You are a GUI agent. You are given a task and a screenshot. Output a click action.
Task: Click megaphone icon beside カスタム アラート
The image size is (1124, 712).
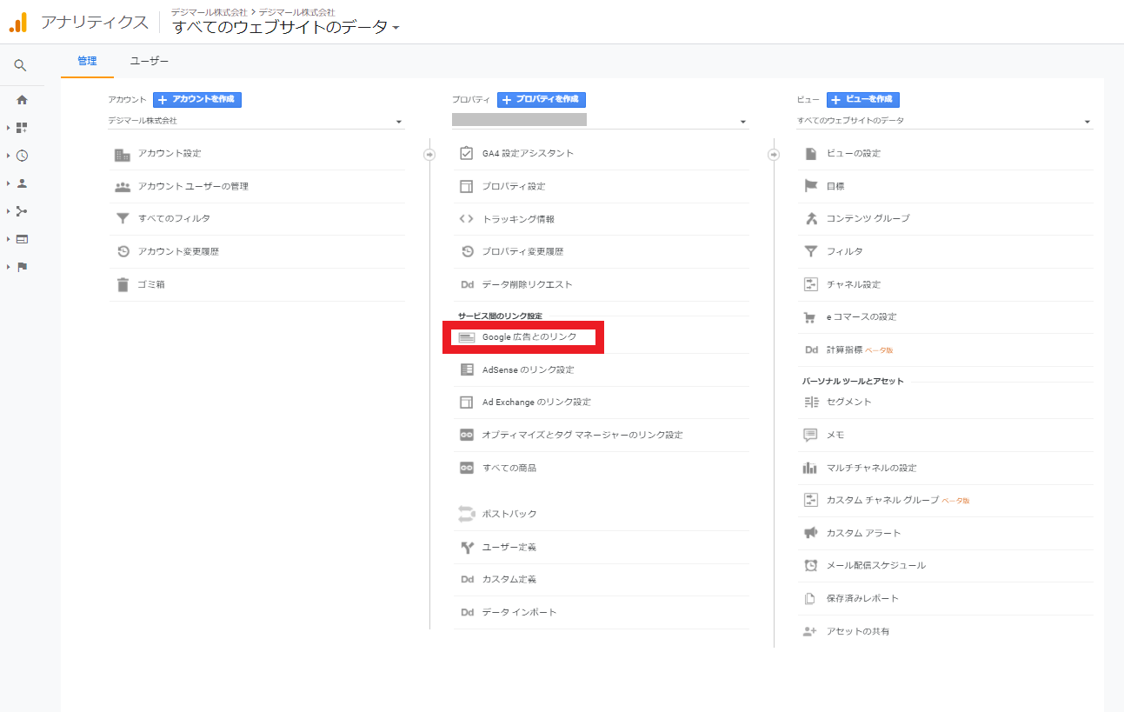(811, 533)
